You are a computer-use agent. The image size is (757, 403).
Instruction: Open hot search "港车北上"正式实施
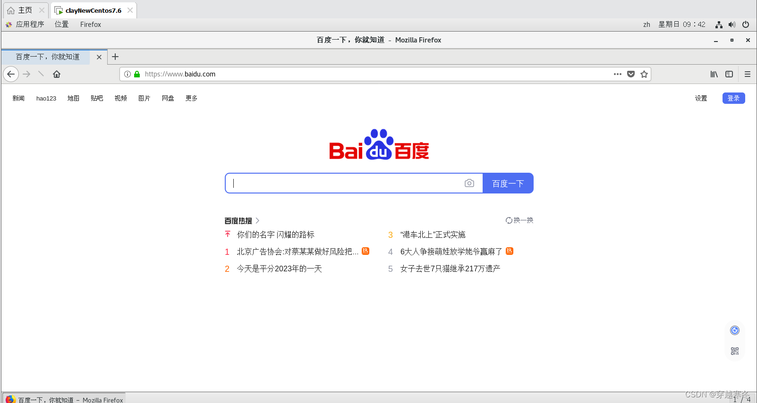[433, 235]
